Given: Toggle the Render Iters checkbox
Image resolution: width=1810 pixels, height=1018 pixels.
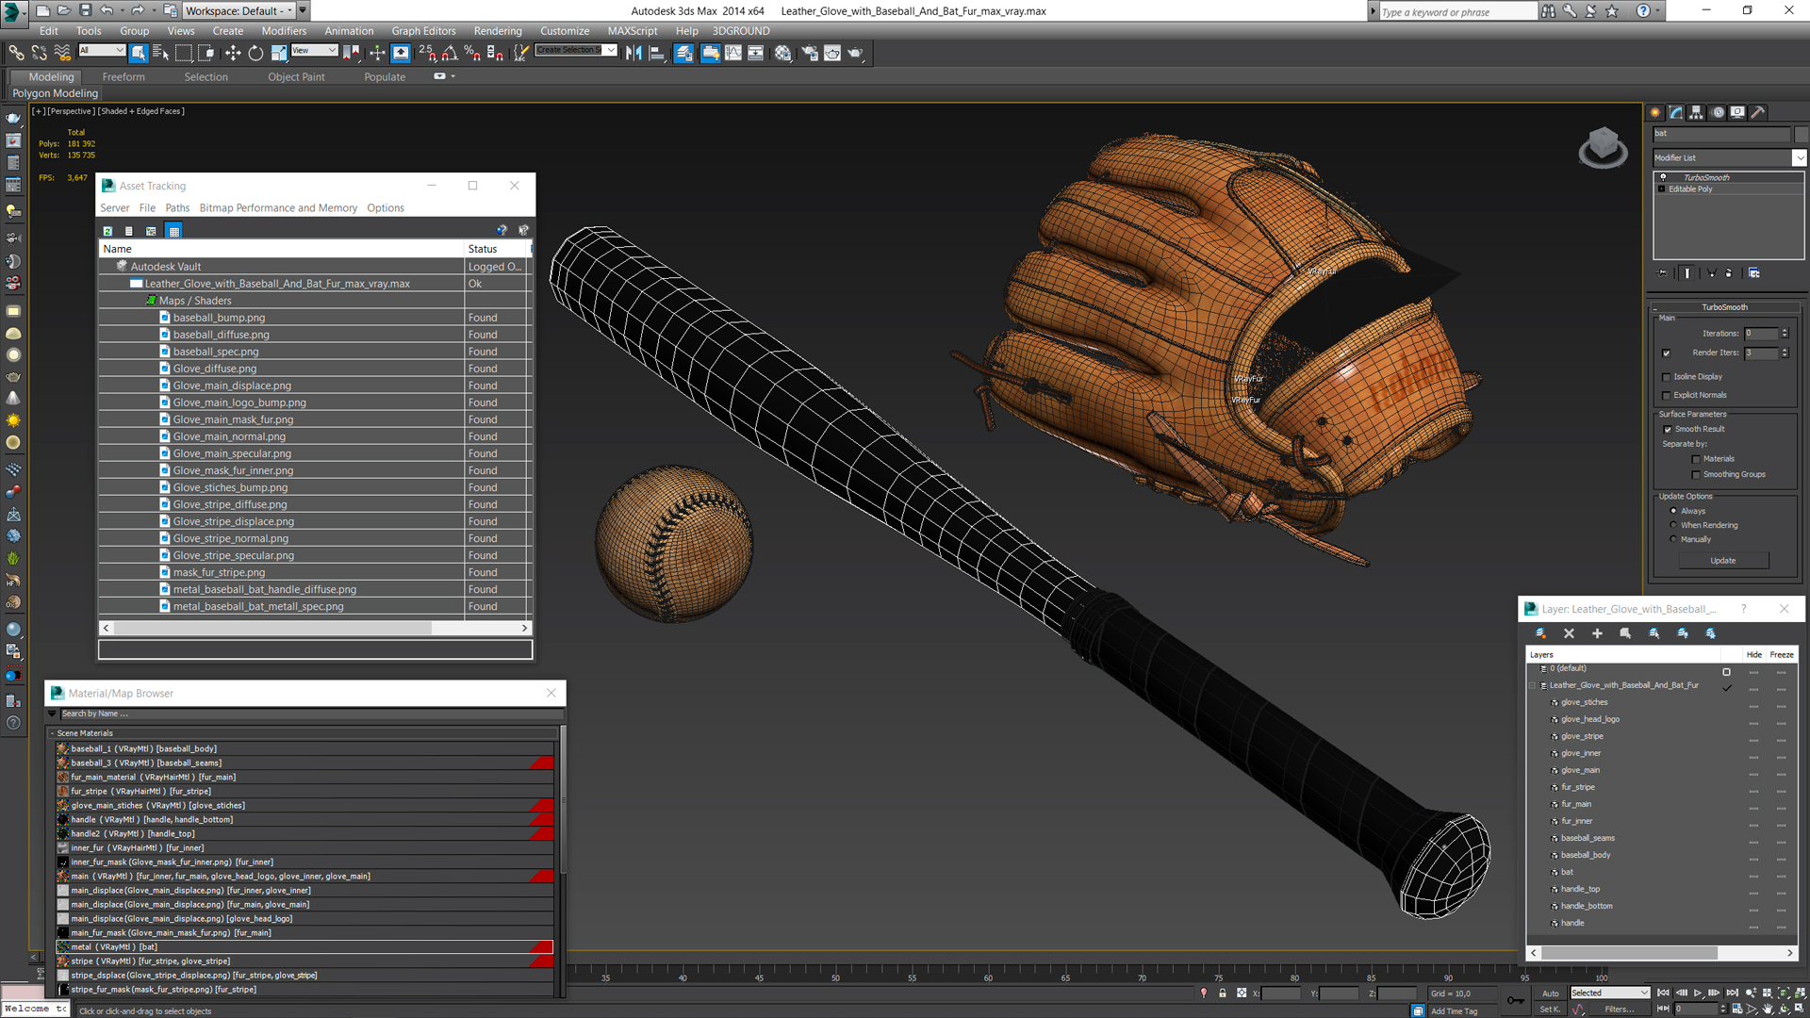Looking at the screenshot, I should coord(1667,353).
